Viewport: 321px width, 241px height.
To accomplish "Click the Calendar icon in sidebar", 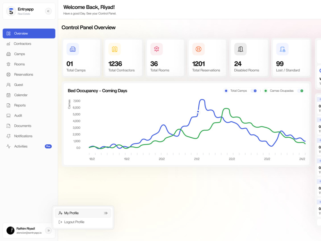I will pyautogui.click(x=8, y=95).
